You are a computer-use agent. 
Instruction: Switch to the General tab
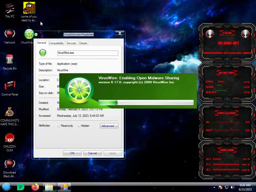41,43
